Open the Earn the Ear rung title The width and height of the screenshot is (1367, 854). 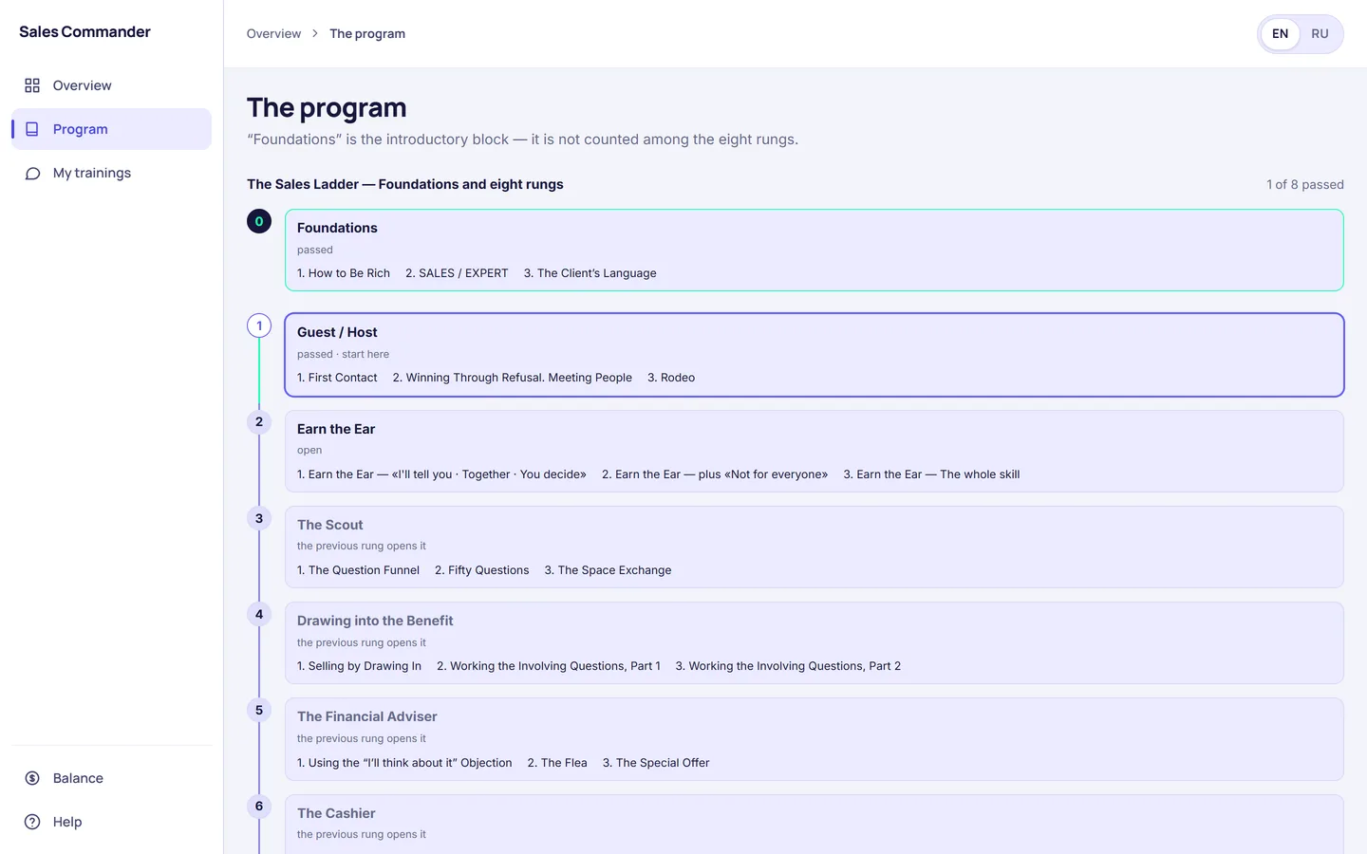tap(336, 429)
